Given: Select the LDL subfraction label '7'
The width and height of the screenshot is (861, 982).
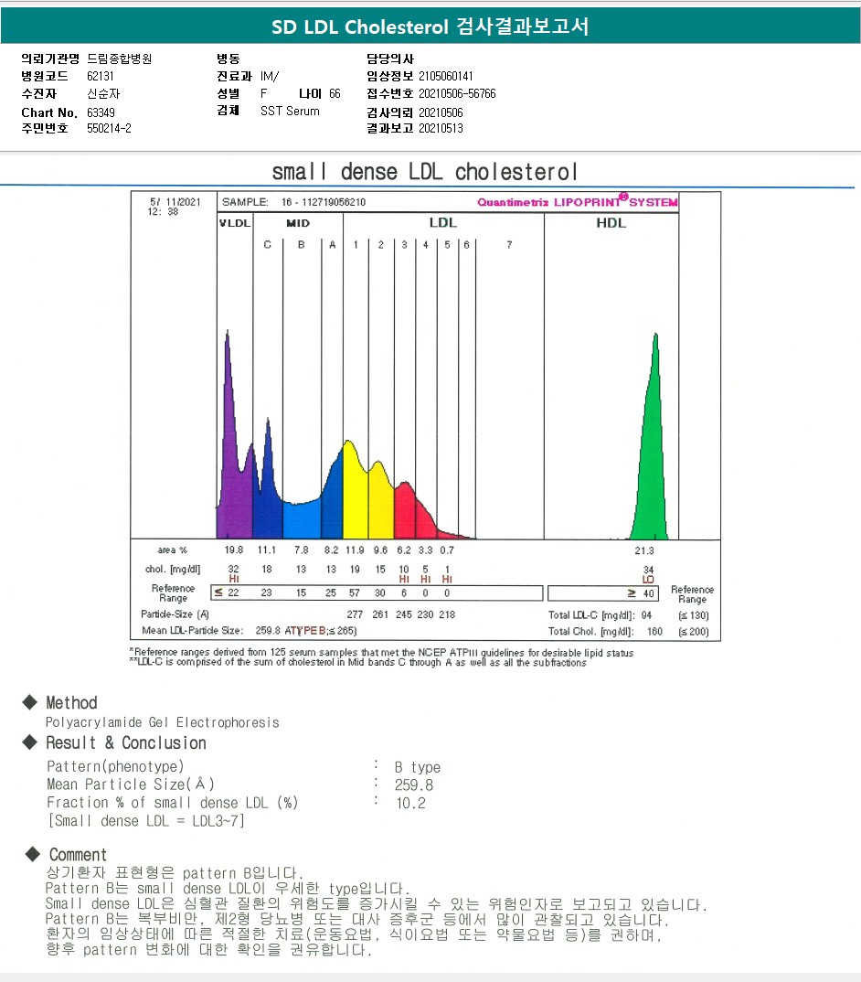Looking at the screenshot, I should tap(509, 245).
